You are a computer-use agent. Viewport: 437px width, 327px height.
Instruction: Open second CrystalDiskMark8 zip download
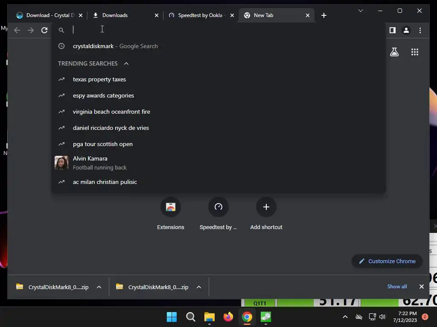click(152, 287)
